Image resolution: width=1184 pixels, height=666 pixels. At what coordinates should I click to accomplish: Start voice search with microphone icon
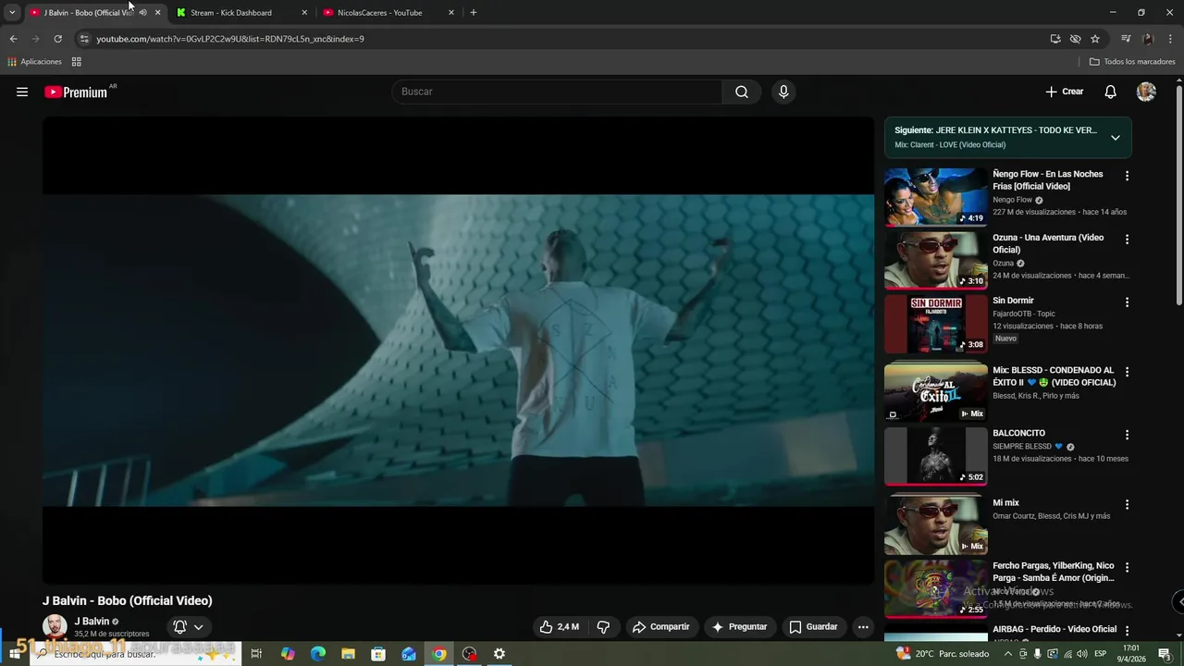783,92
